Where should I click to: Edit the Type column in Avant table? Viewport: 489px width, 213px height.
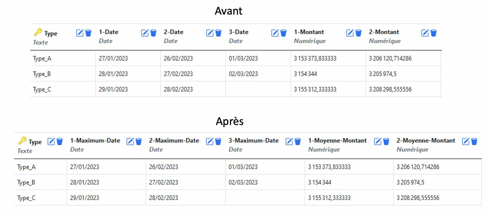point(80,33)
